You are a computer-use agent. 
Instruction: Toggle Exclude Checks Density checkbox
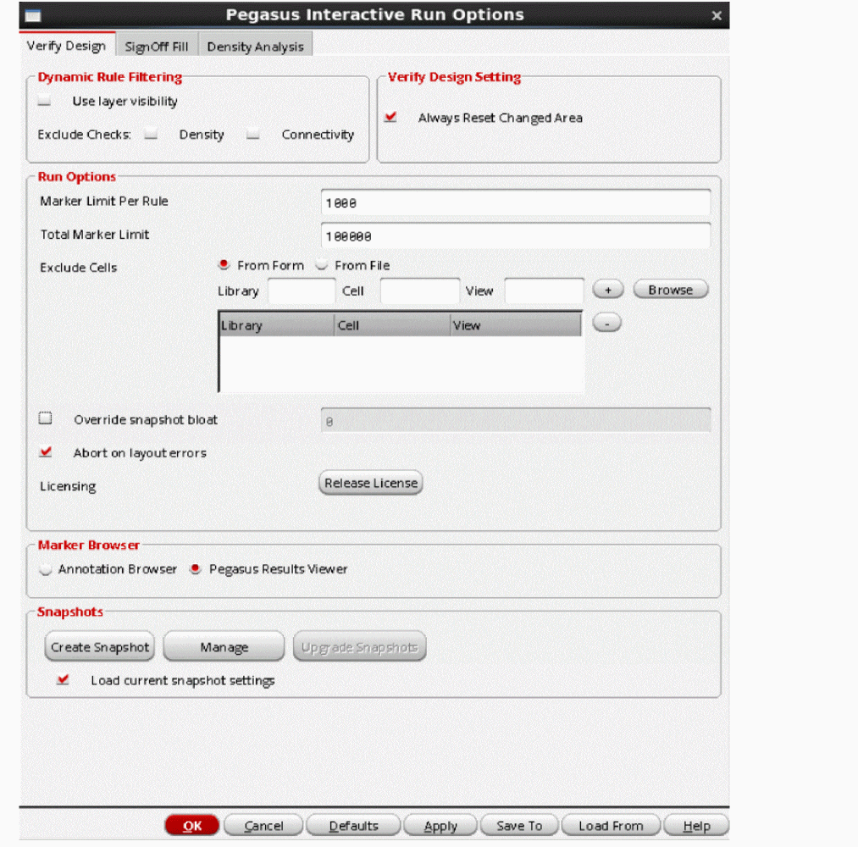point(151,135)
